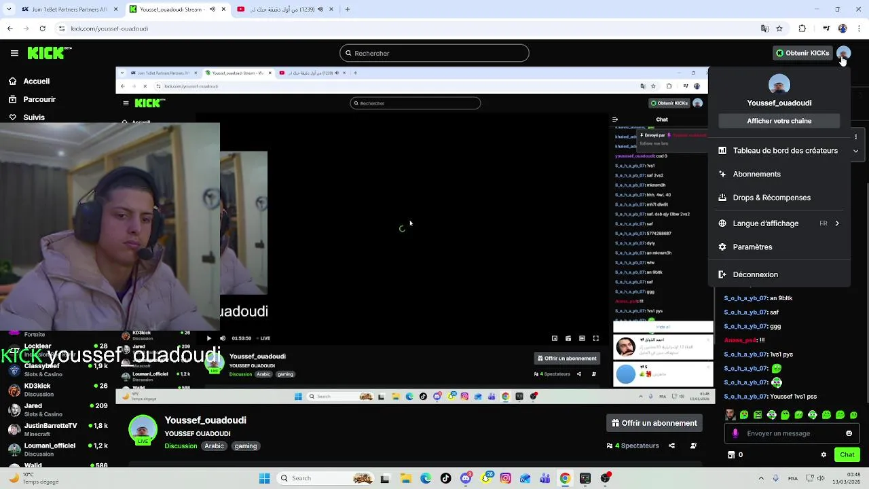Focus the Rechercher search field
The image size is (869, 489).
coord(434,53)
